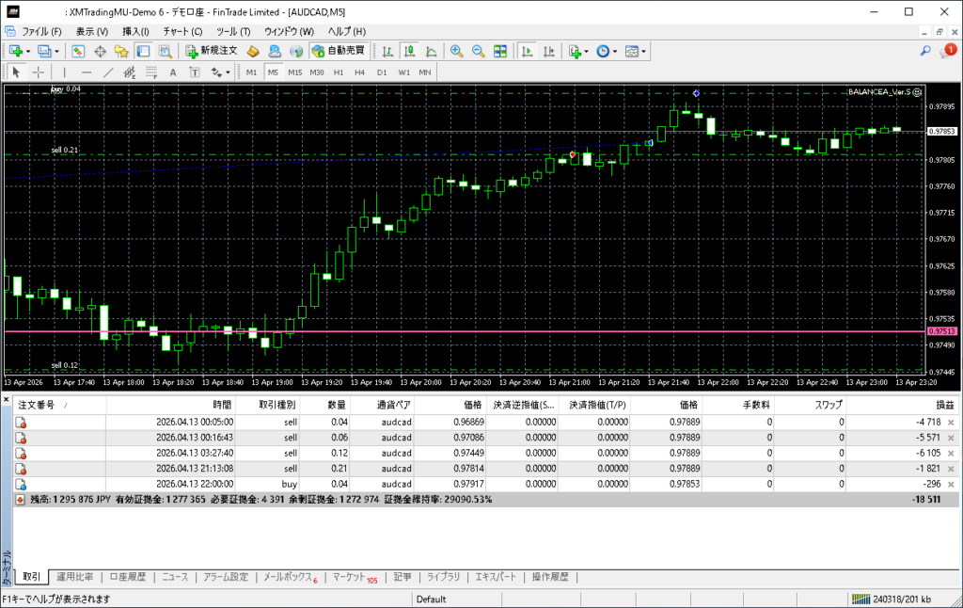This screenshot has height=608, width=963.
Task: Close the sell 0.21 audcad order
Action: (x=950, y=469)
